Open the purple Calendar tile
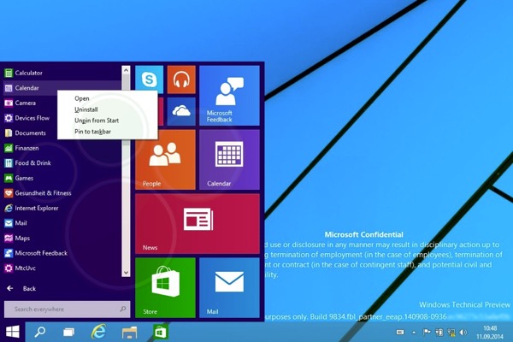The height and width of the screenshot is (342, 513). tap(229, 160)
